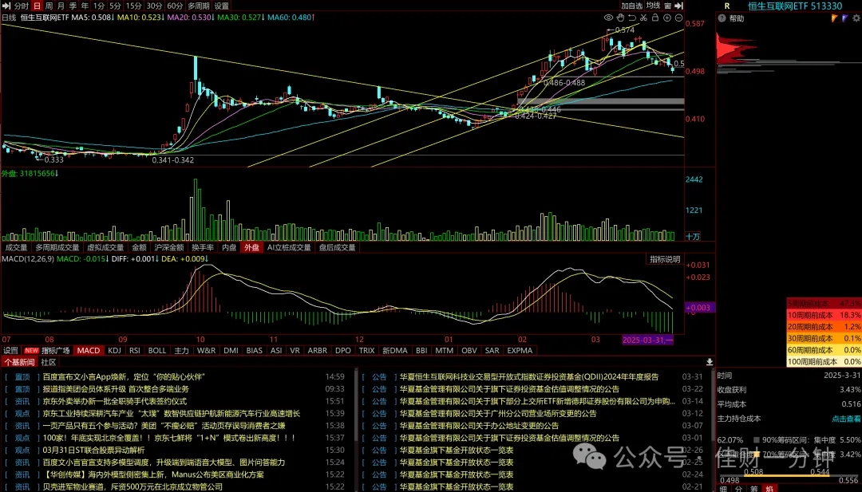Select the 成交量 volume indicator tab
This screenshot has width=862, height=492.
[16, 248]
